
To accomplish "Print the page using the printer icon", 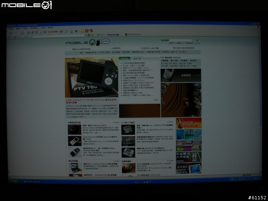I will [x=72, y=31].
